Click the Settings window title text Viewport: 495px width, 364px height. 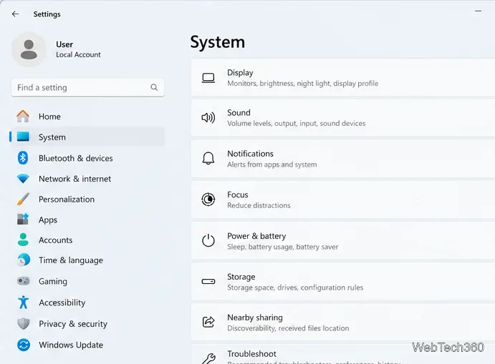coord(47,14)
